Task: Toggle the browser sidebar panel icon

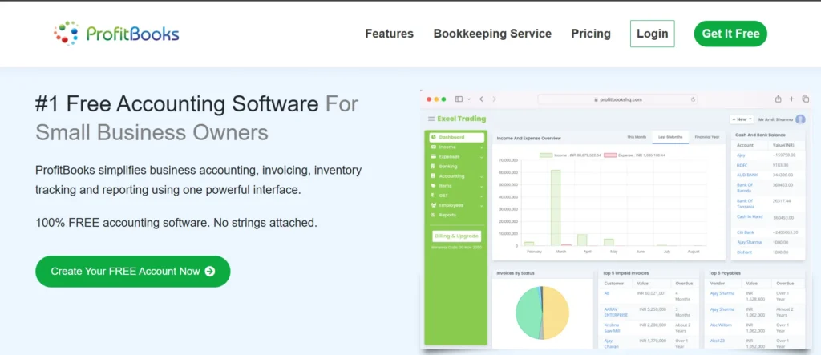Action: point(459,99)
